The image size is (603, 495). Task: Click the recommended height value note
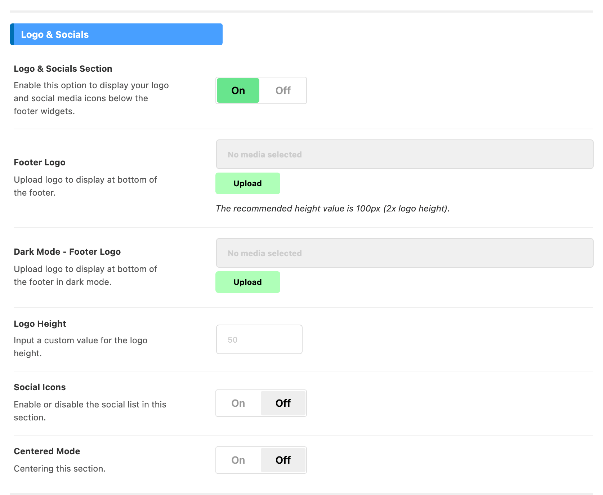click(x=333, y=209)
